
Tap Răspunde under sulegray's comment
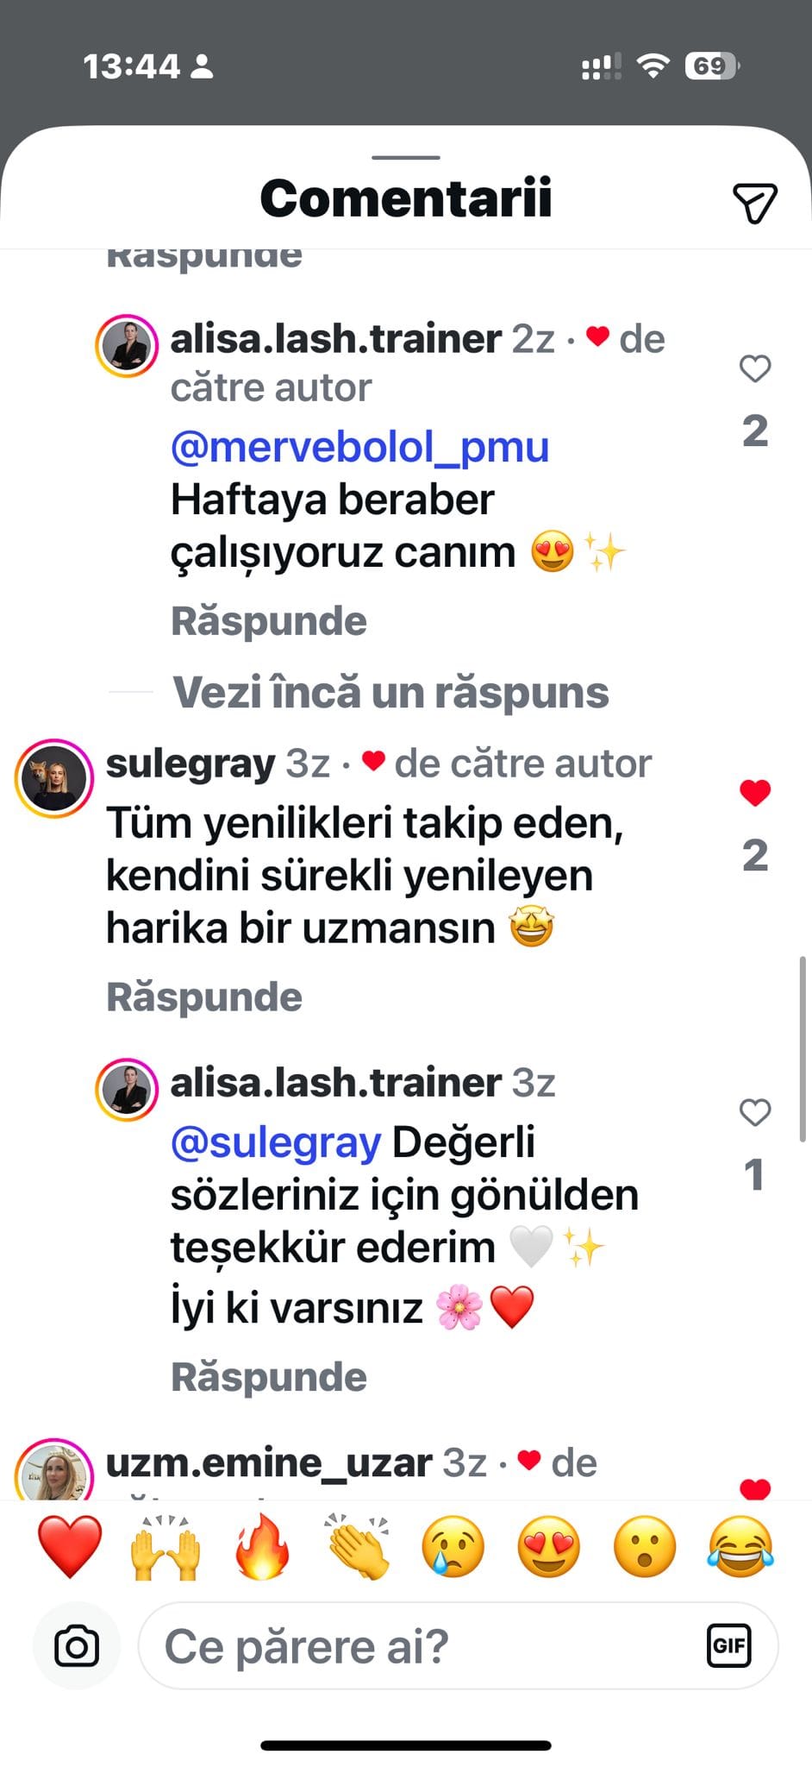(204, 997)
